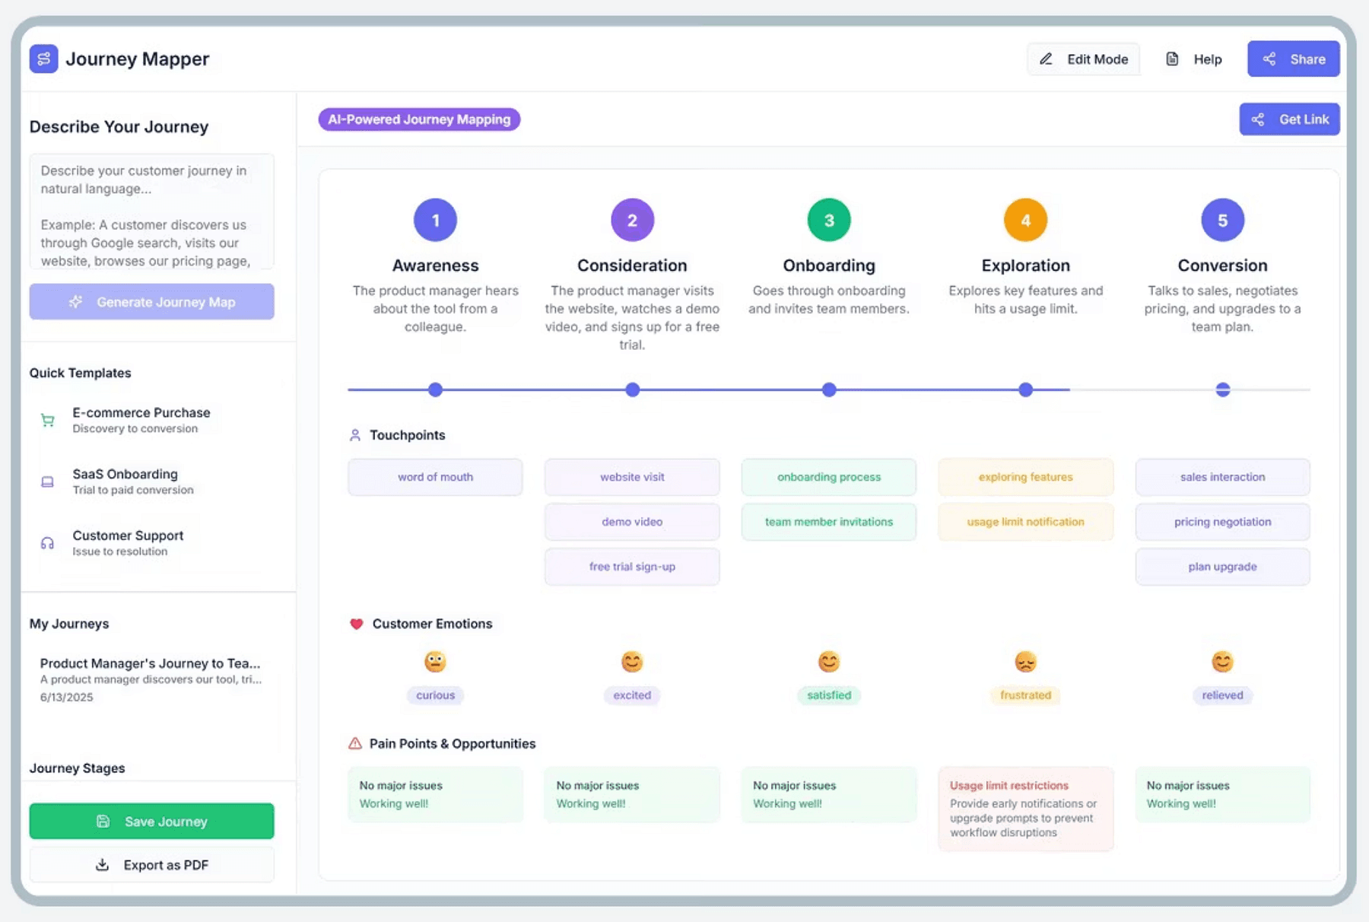Click the red heart Customer Emotions icon
The width and height of the screenshot is (1369, 922).
coord(356,624)
